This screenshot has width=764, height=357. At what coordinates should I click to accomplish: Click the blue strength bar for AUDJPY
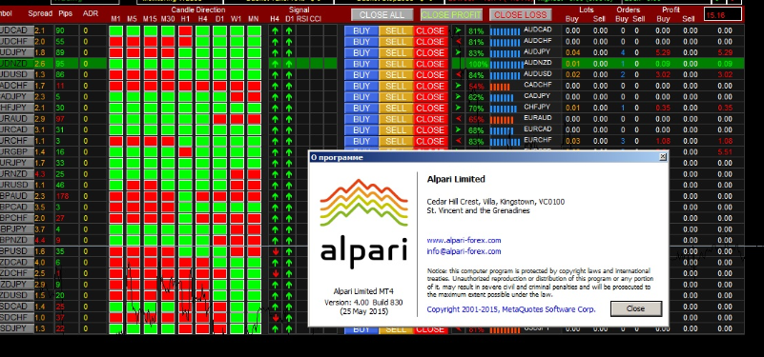tap(505, 53)
